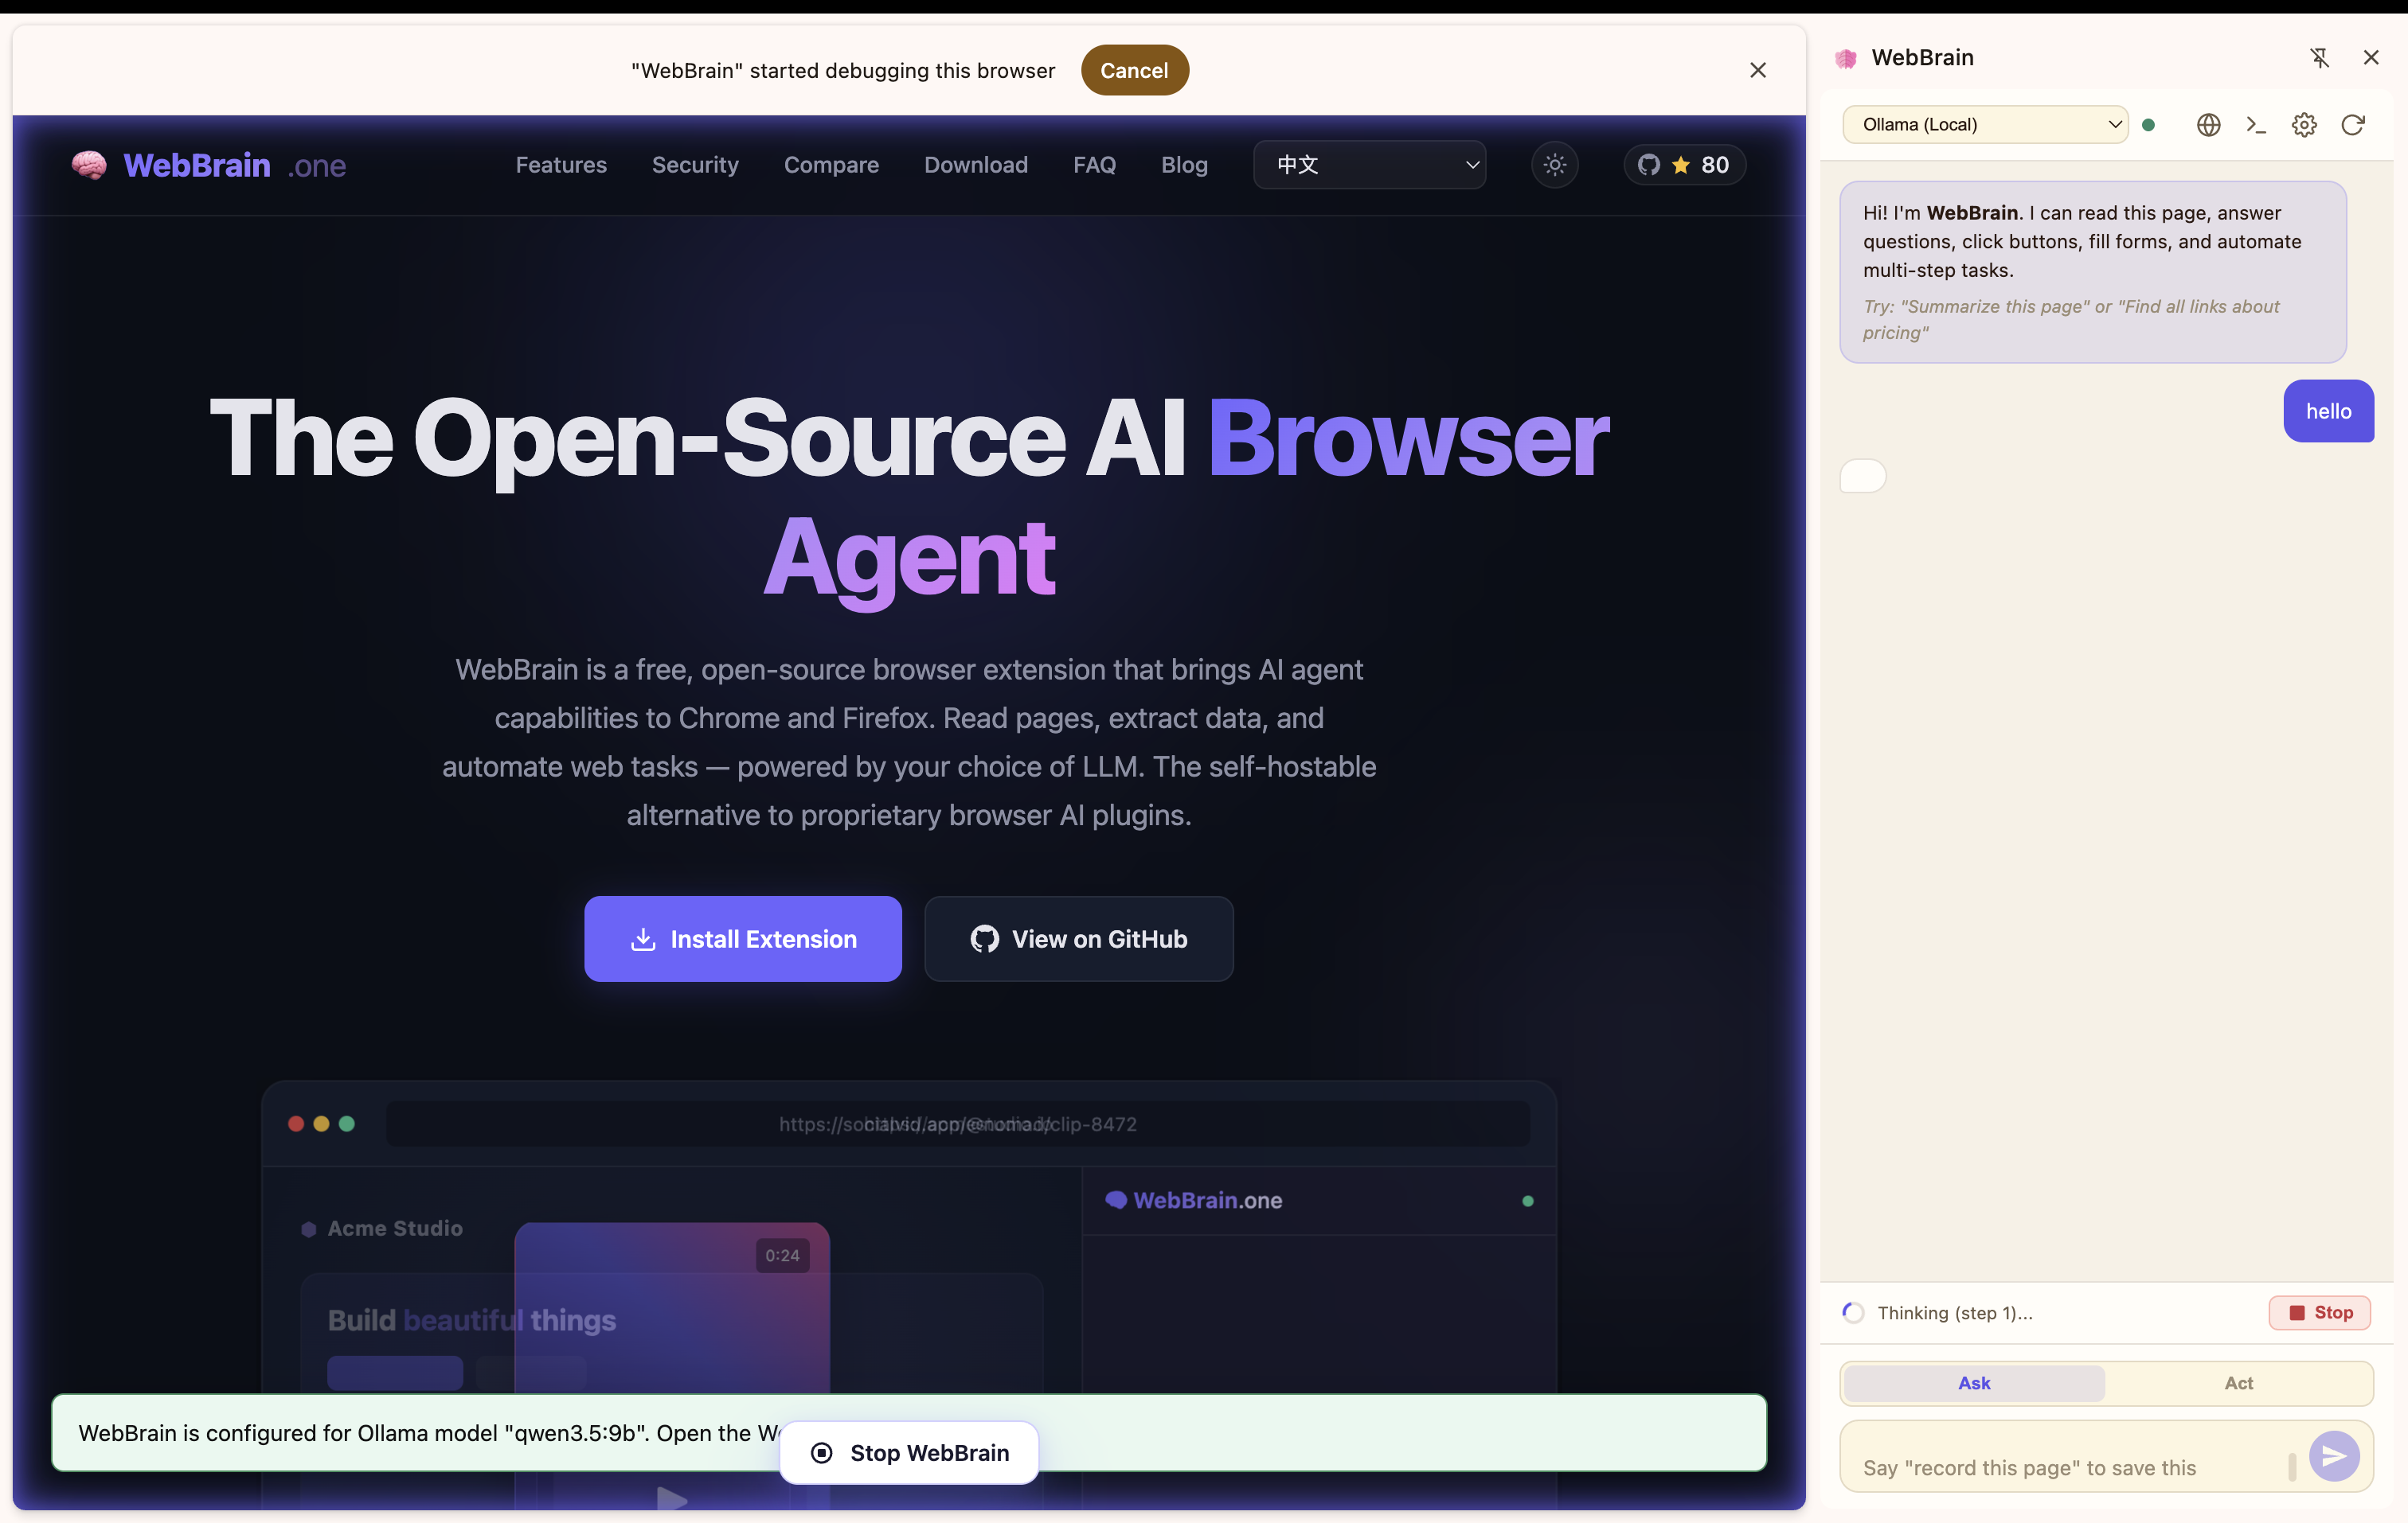Viewport: 2408px width, 1523px height.
Task: Go to Security section
Action: (x=695, y=165)
